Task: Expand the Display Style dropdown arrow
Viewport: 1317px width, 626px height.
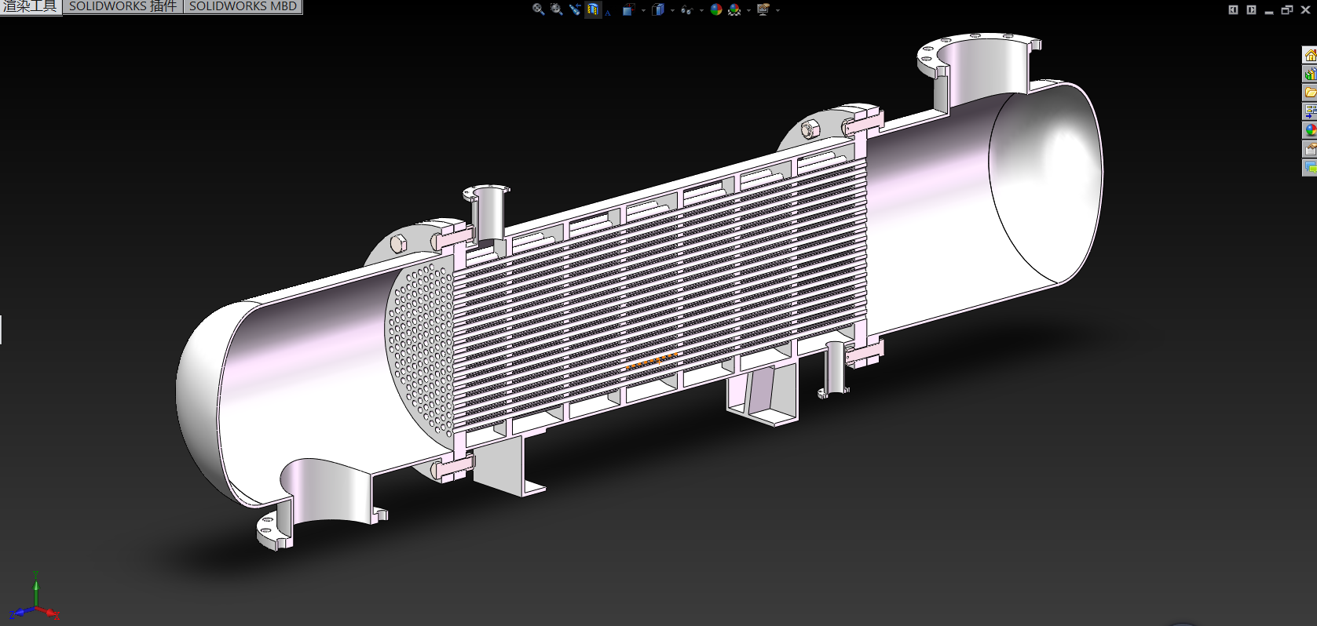Action: (672, 10)
